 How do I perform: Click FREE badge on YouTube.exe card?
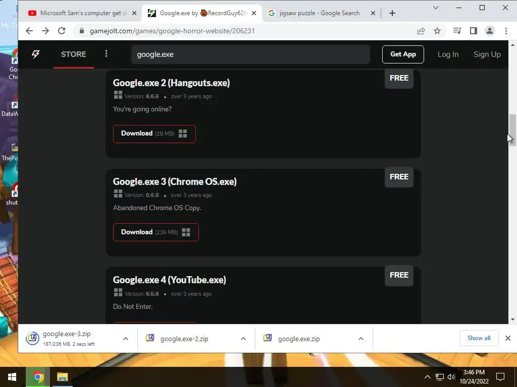pyautogui.click(x=399, y=275)
